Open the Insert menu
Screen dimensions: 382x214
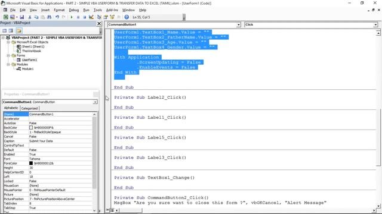45,10
